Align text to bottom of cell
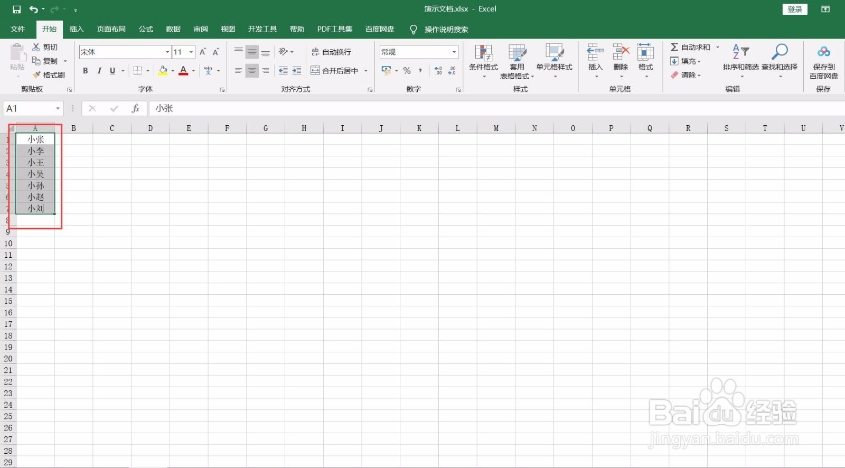Viewport: 845px width, 468px height. pyautogui.click(x=266, y=51)
